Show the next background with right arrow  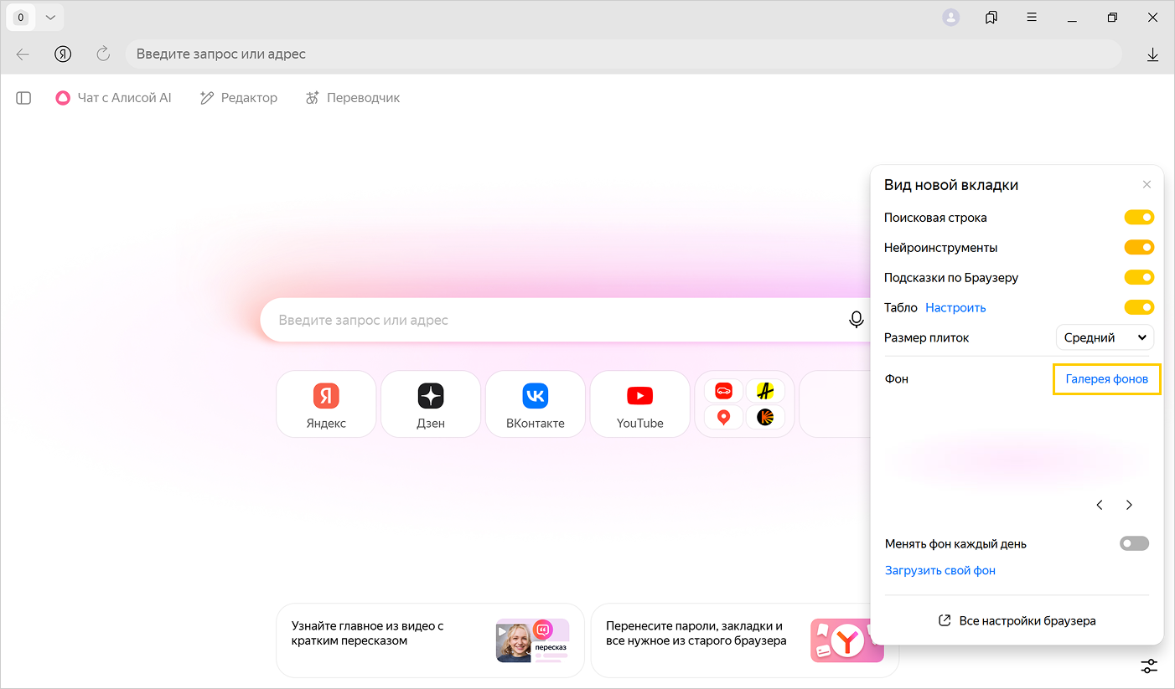pos(1129,505)
